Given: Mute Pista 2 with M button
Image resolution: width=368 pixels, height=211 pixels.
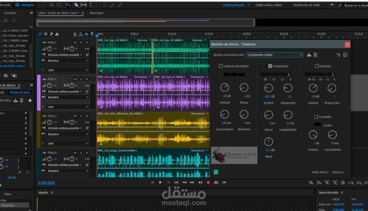Looking at the screenshot, I should click(x=75, y=79).
